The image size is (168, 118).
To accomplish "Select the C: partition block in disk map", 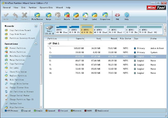I will [x=74, y=29].
